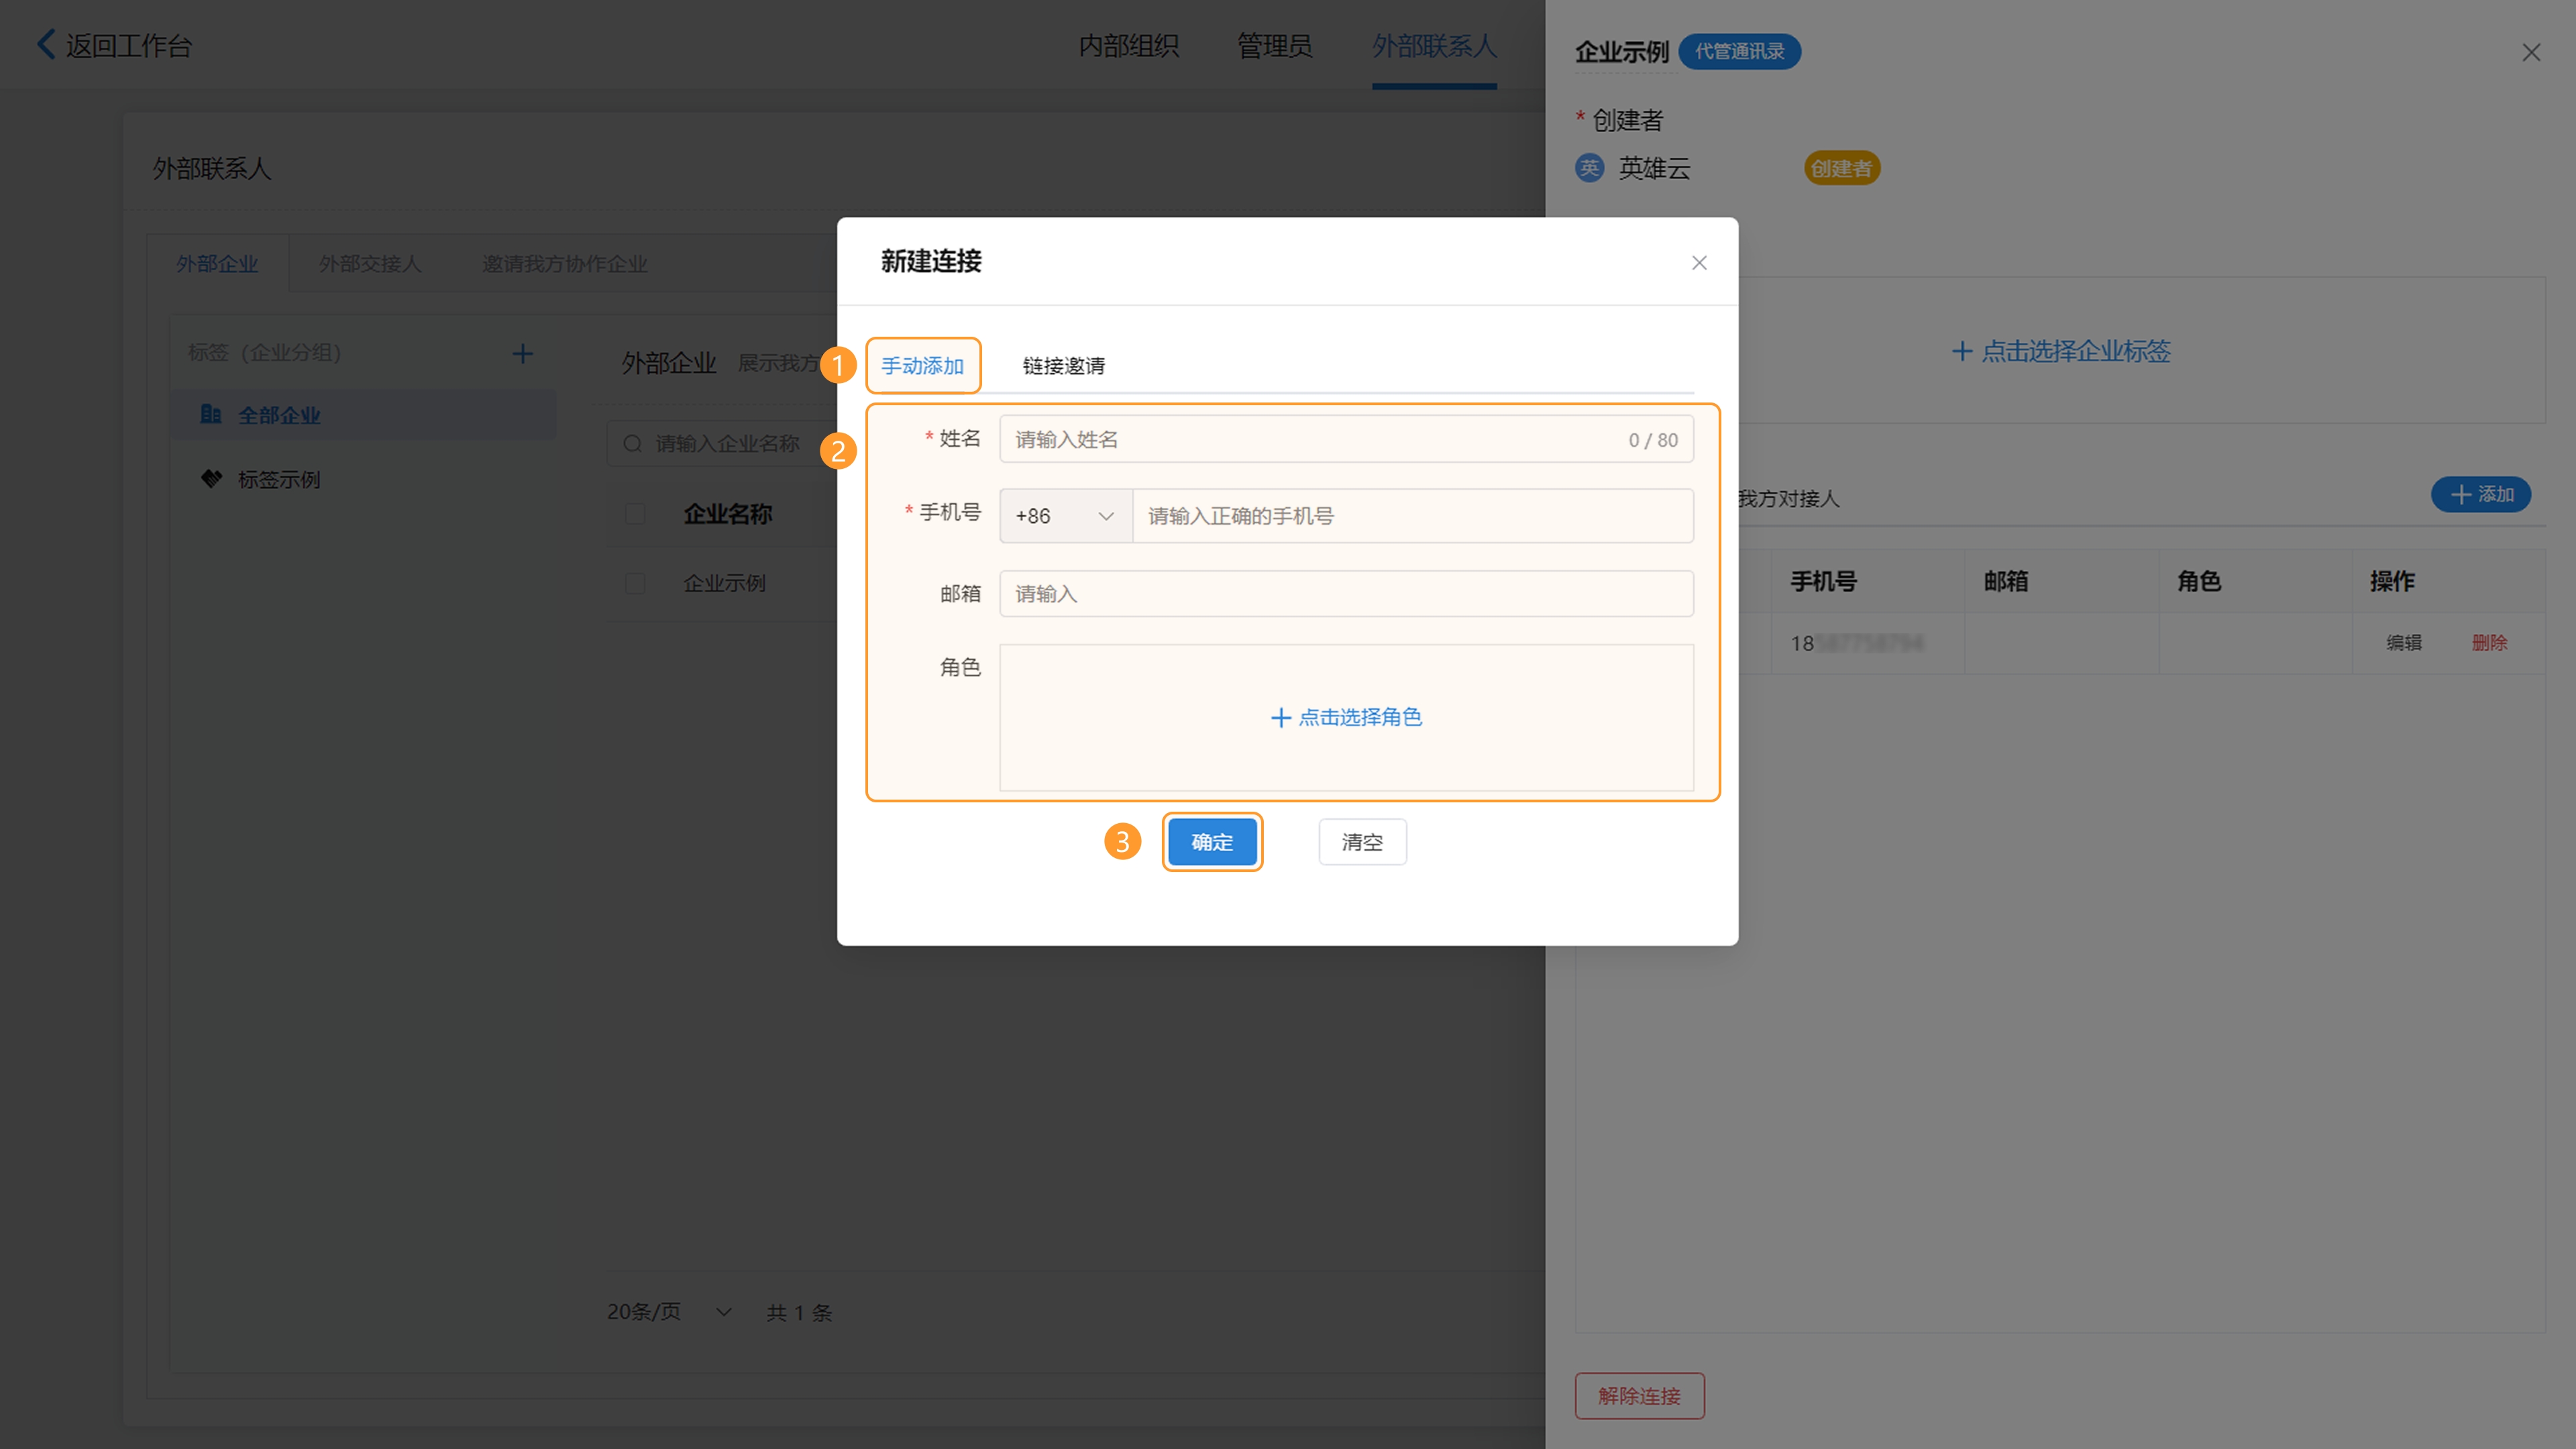The width and height of the screenshot is (2576, 1449).
Task: Confirm with the 确定 button
Action: point(1212,842)
